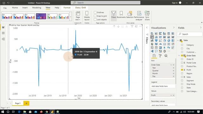Uncheck the Profit field
The width and height of the screenshot is (203, 114).
(x=182, y=70)
